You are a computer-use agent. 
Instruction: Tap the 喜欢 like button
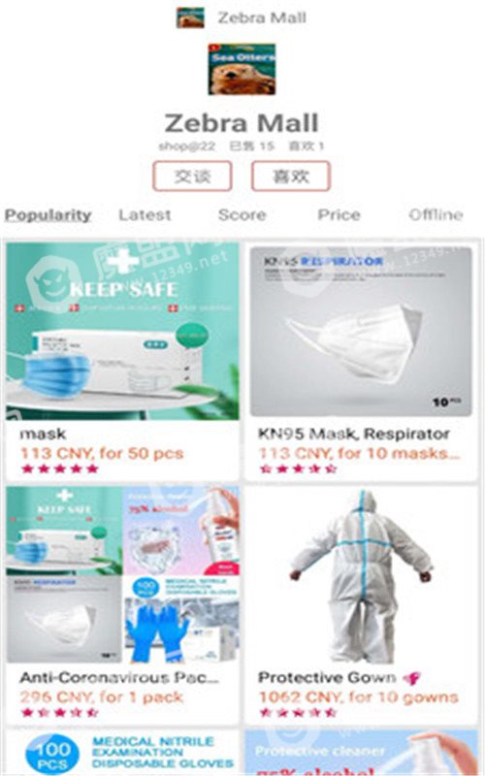point(290,177)
